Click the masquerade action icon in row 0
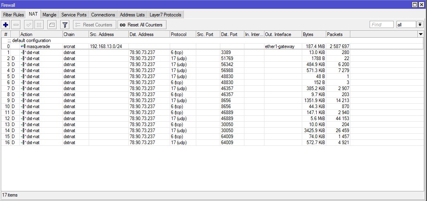 tap(23, 46)
